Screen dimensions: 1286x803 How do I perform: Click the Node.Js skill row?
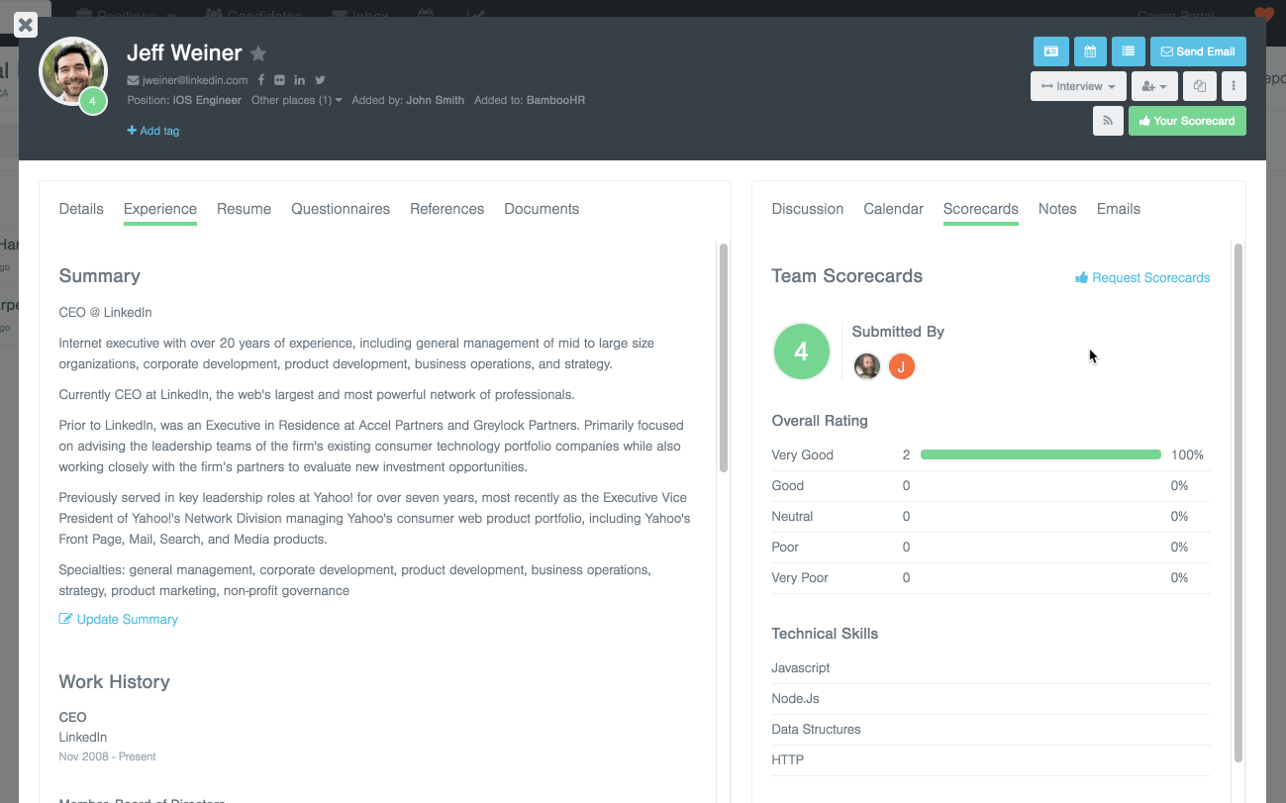point(991,699)
